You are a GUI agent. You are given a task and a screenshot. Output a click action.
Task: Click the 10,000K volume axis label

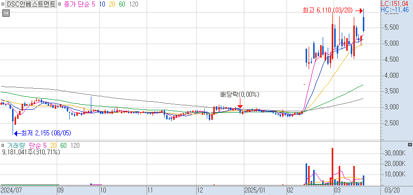click(394, 174)
